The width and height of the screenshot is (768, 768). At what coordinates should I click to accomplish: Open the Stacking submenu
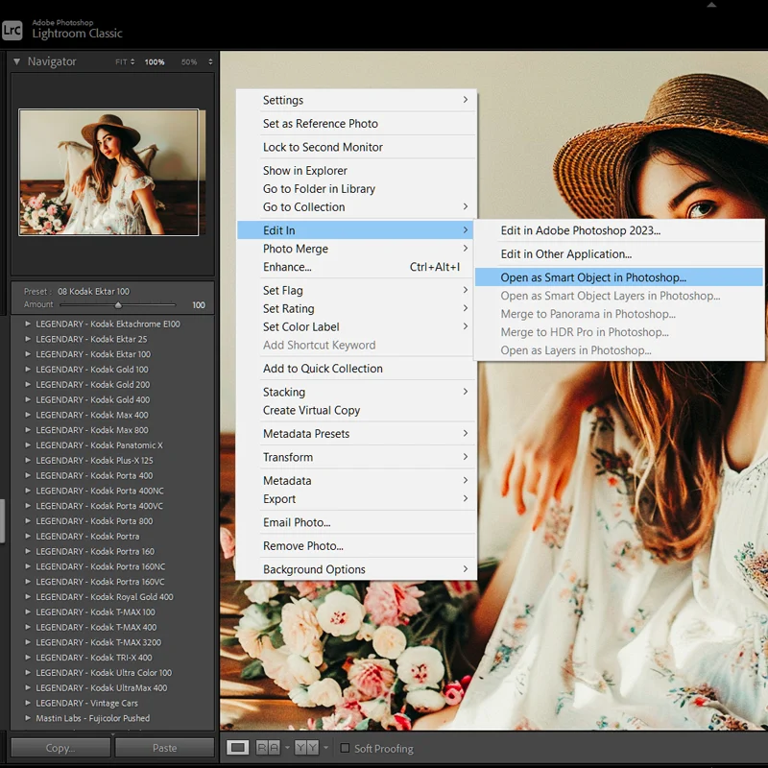point(356,392)
